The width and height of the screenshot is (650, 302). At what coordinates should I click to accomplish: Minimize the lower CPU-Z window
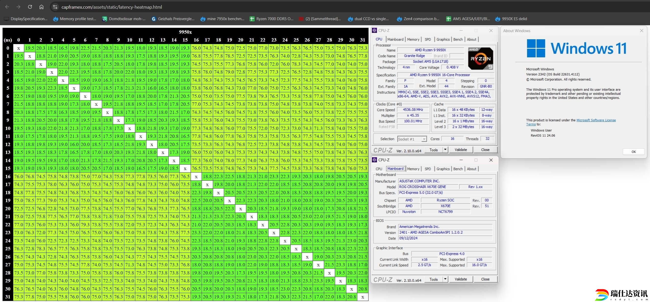point(461,160)
